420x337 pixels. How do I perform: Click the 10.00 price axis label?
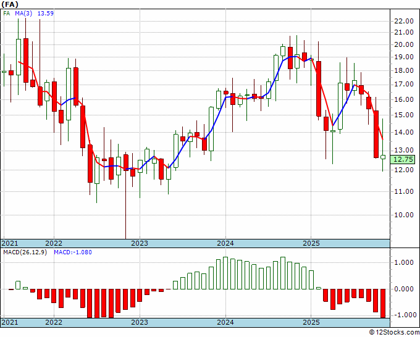tap(403, 215)
